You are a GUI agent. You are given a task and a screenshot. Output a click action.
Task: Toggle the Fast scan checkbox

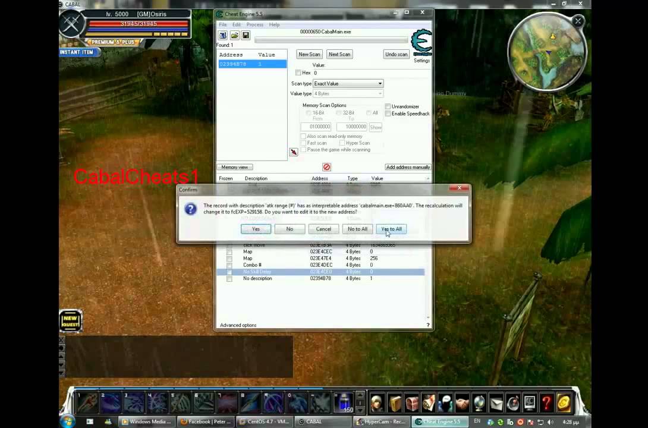(x=303, y=143)
